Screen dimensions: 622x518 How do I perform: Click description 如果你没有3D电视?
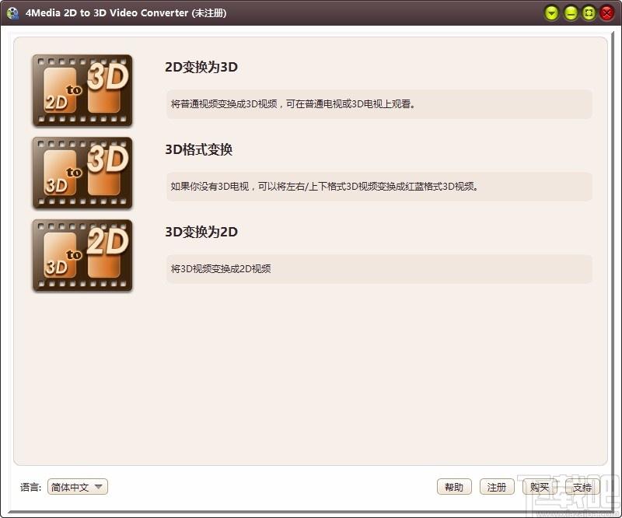(324, 187)
